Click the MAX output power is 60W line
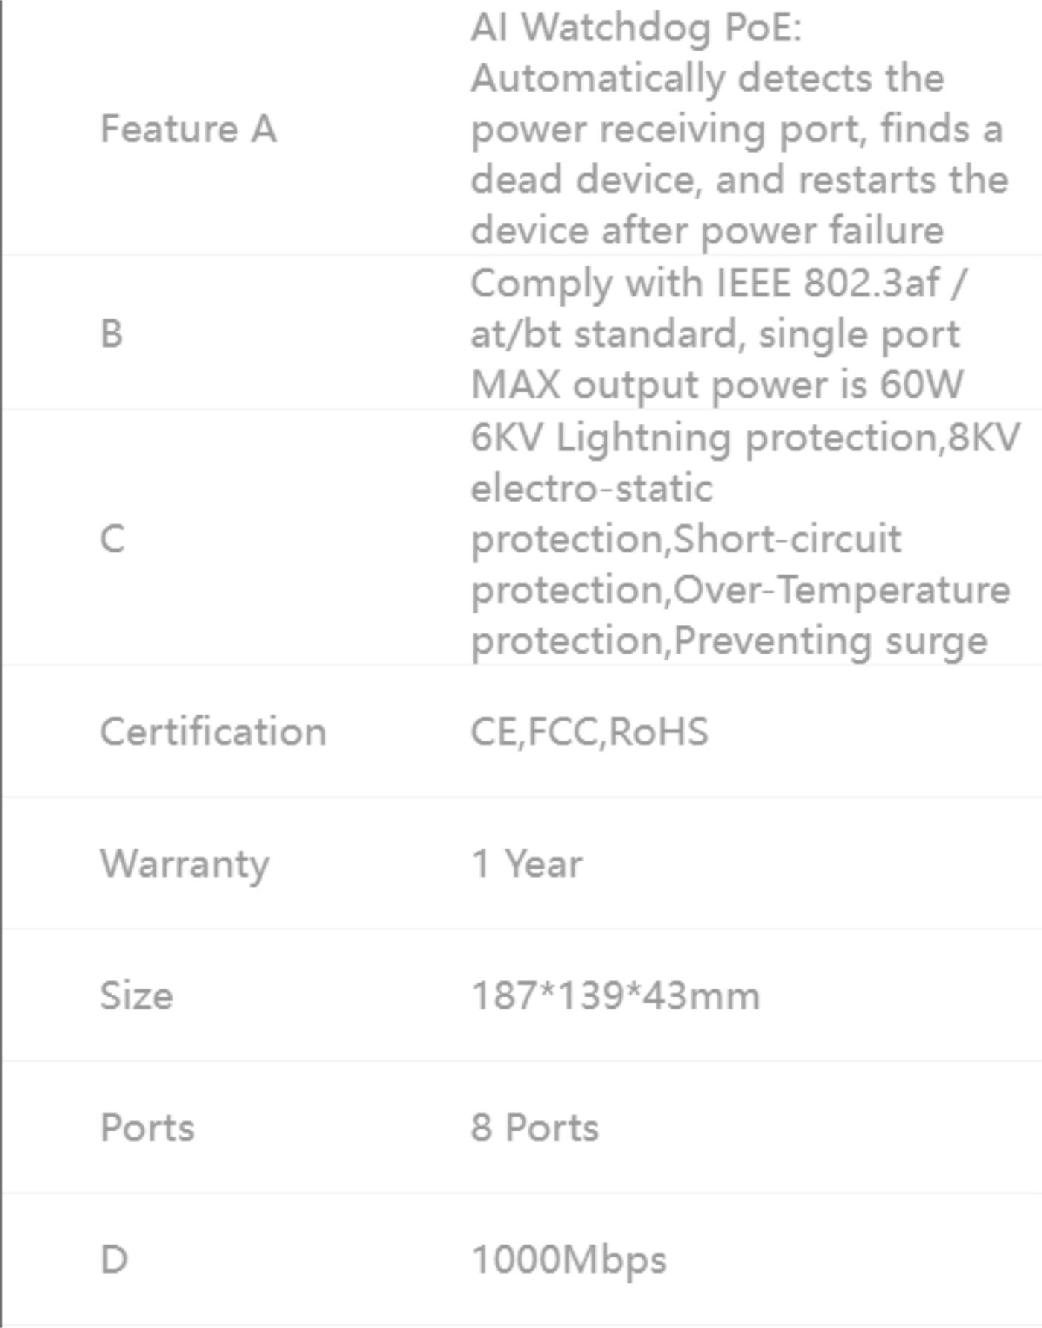1042x1328 pixels. (x=717, y=385)
